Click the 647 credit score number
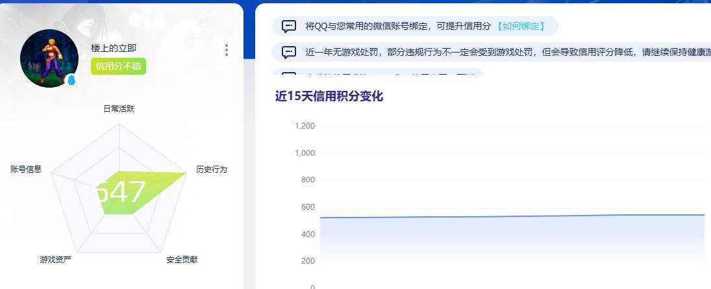Image resolution: width=711 pixels, height=289 pixels. coord(121,192)
